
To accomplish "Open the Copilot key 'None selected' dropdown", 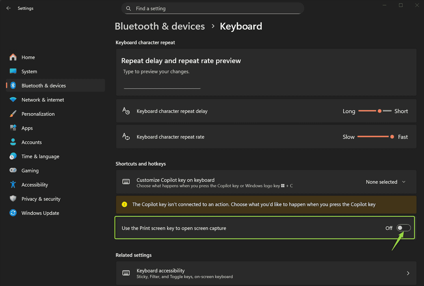I will [x=385, y=182].
